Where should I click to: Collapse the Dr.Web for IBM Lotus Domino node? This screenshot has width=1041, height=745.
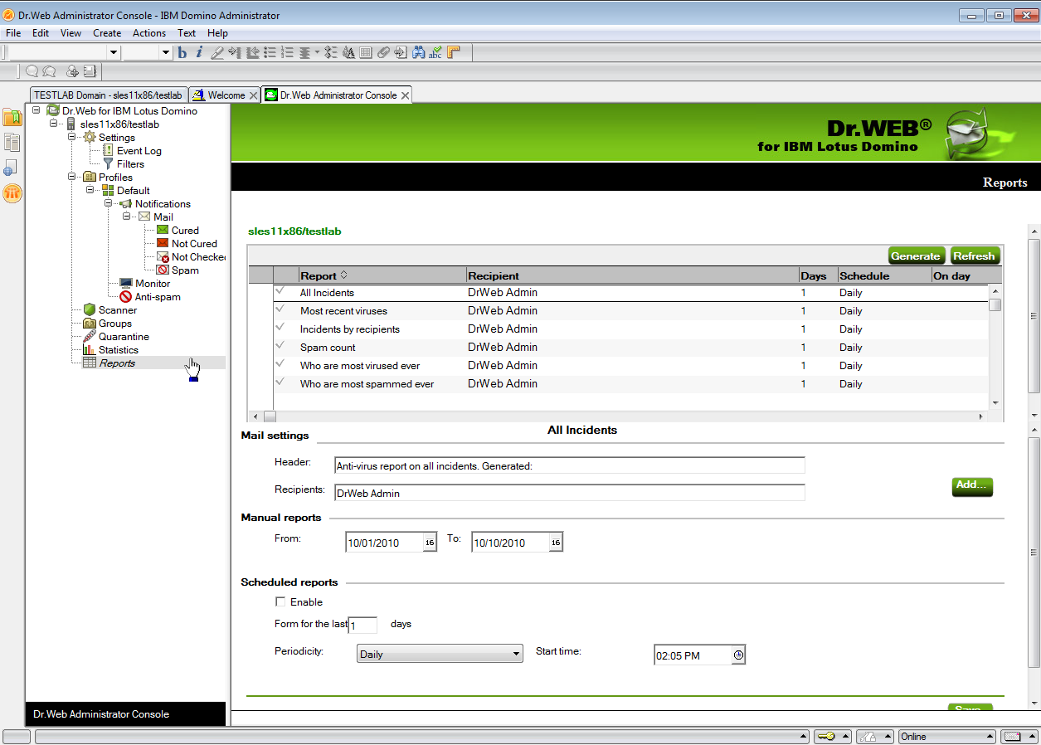pos(36,110)
